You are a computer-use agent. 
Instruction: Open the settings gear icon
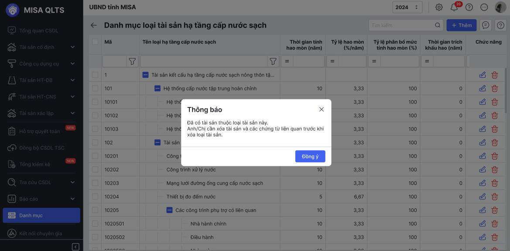click(439, 7)
